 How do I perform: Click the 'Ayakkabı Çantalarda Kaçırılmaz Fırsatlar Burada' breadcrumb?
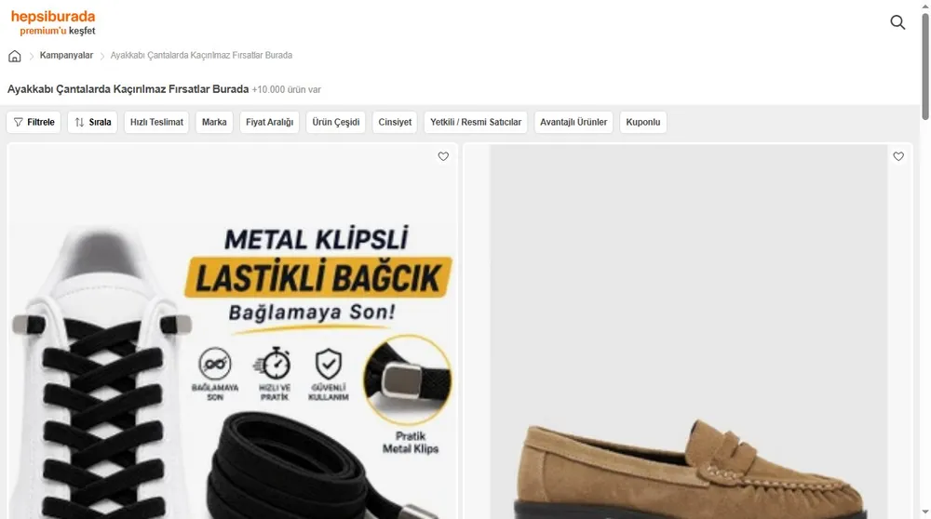coord(201,55)
